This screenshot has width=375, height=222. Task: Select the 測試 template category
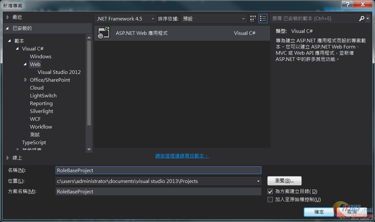(35, 135)
